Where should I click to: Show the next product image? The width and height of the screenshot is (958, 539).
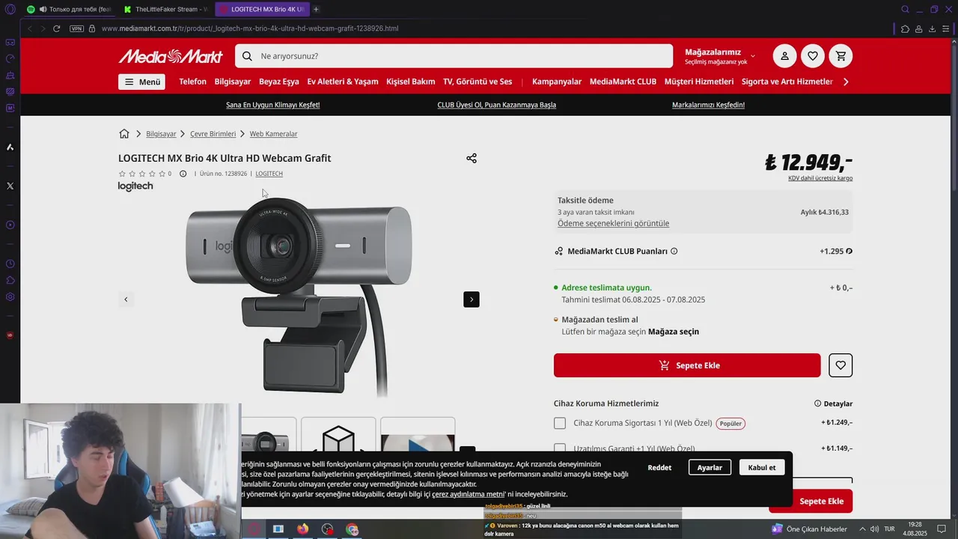[472, 299]
